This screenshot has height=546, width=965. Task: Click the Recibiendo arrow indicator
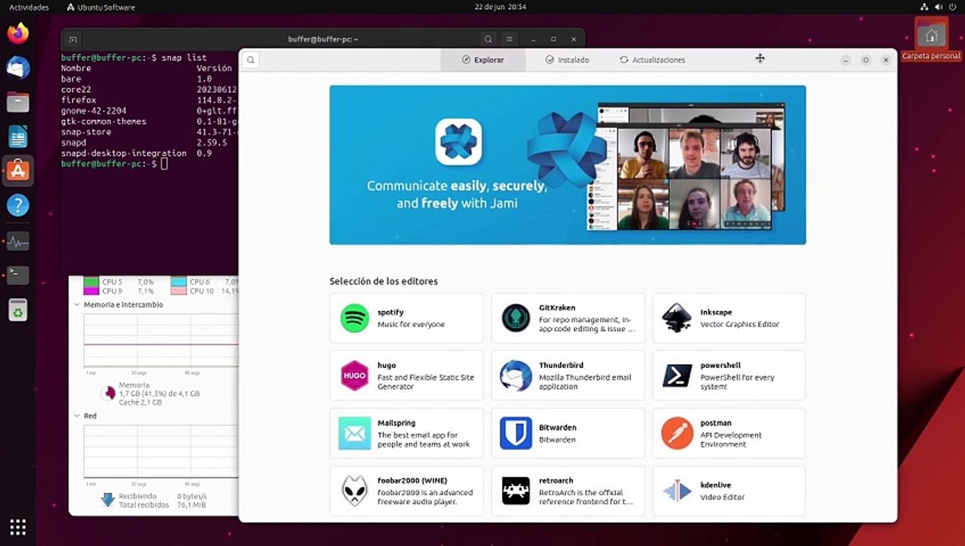tap(108, 499)
